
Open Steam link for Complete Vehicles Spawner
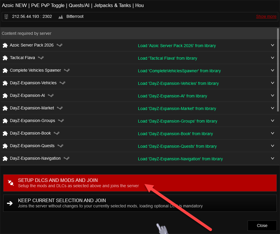tap(67, 70)
